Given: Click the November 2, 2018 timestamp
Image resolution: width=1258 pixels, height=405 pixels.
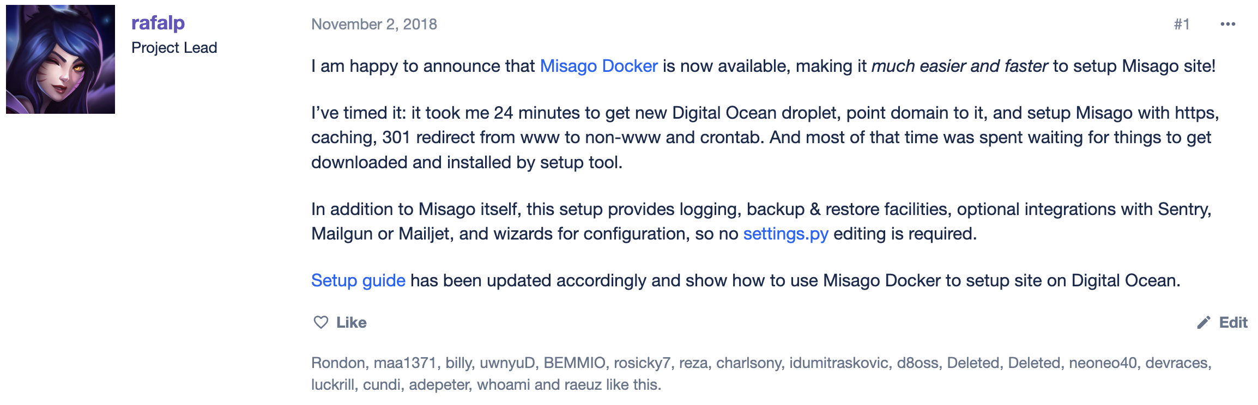Looking at the screenshot, I should tap(374, 24).
